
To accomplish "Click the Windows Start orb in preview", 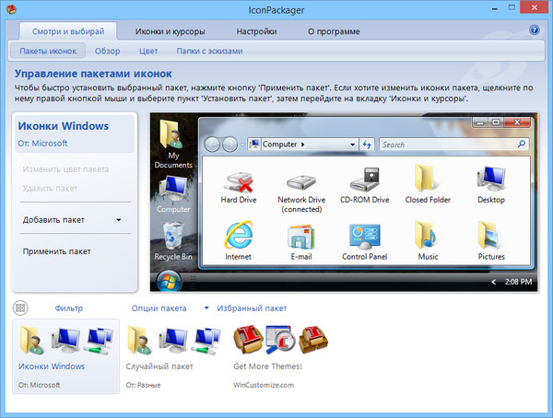I will point(169,281).
